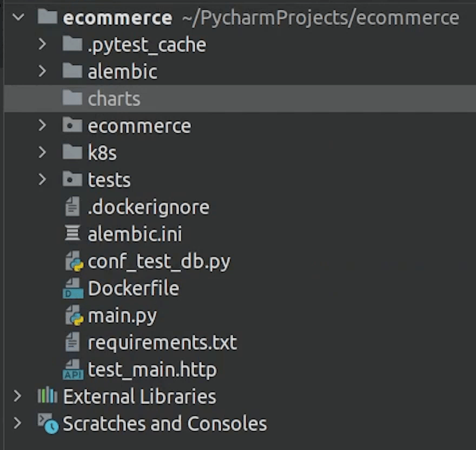Select the charts folder
476x450 pixels.
pos(114,99)
